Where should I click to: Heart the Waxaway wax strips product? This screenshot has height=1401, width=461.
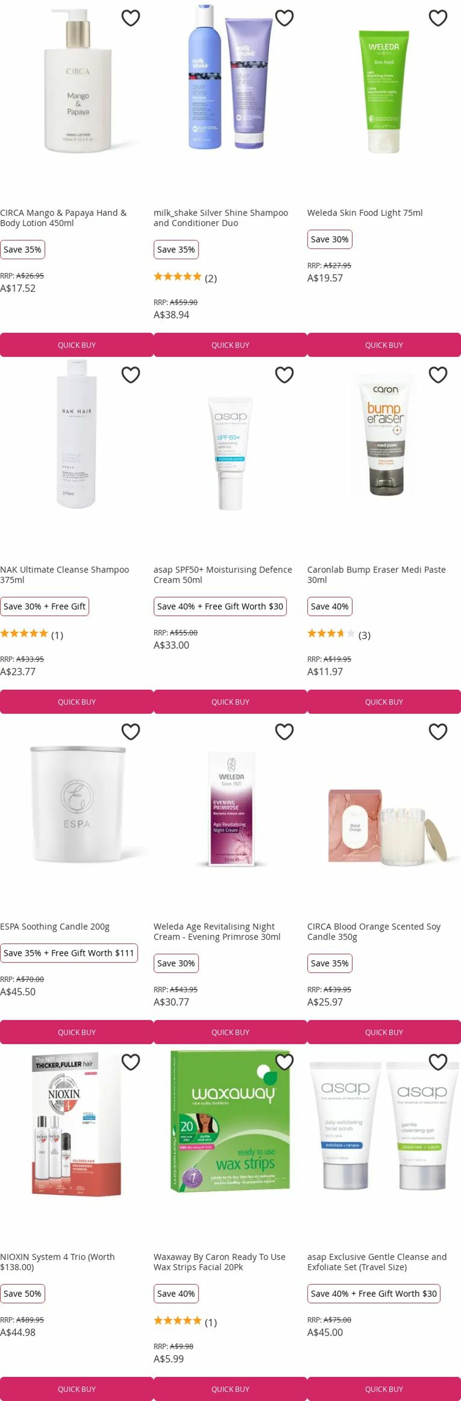click(284, 1061)
